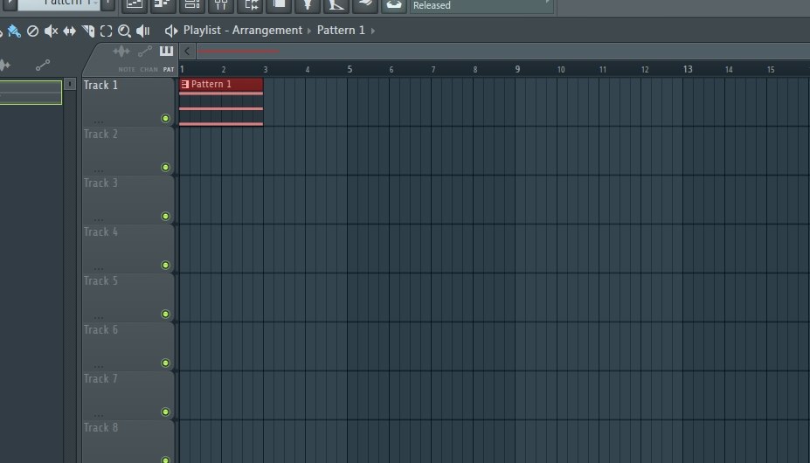Click bar 3 on timeline ruler
The image size is (810, 463).
(x=266, y=69)
